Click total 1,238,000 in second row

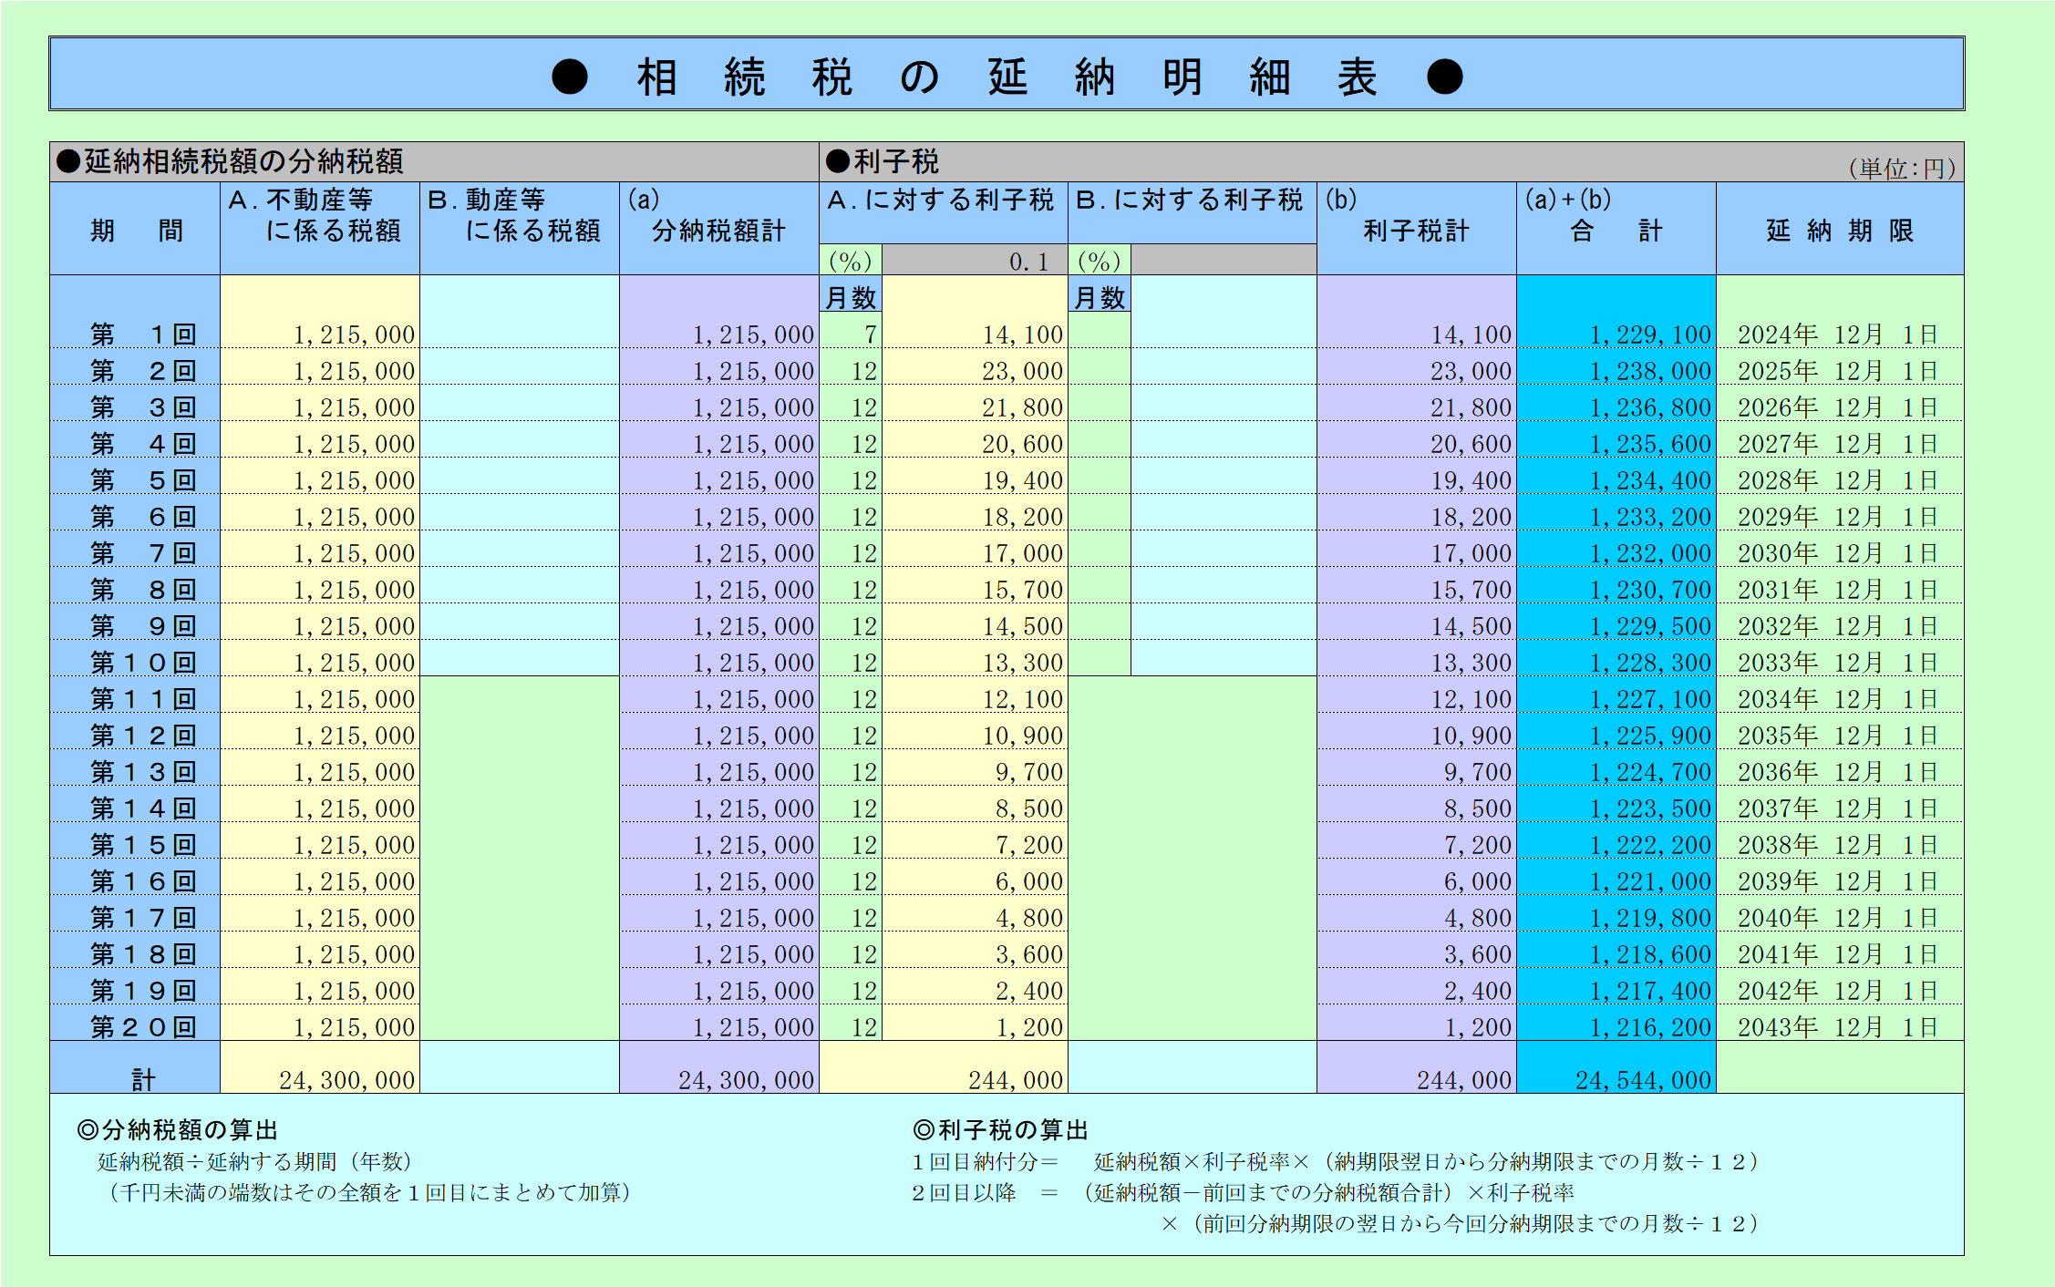coord(1650,371)
